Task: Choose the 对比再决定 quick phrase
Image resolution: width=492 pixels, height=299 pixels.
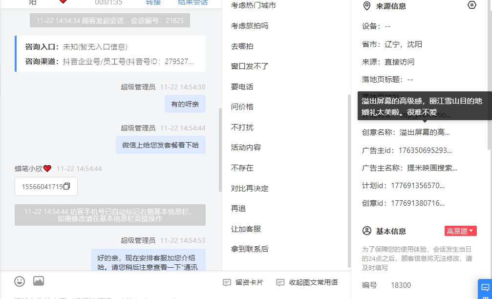Action: point(250,188)
